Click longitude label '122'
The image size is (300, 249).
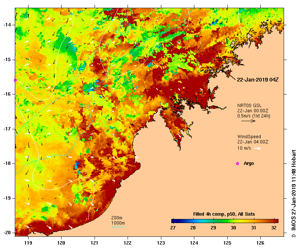click(x=128, y=243)
